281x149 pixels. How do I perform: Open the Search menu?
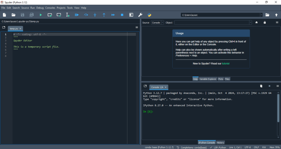click(x=16, y=8)
